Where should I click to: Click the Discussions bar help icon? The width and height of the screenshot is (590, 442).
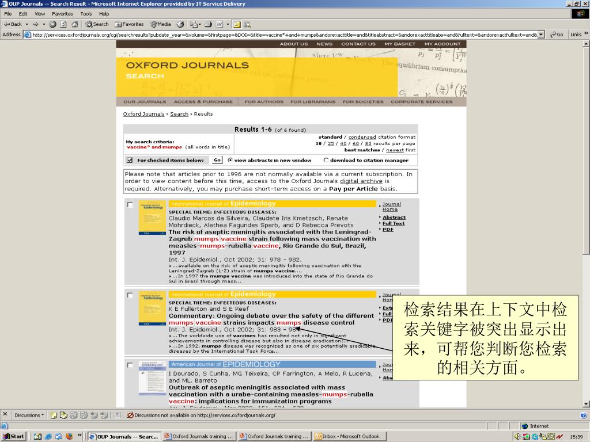tap(583, 415)
